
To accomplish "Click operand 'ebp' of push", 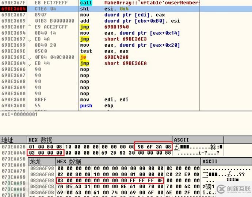I will pyautogui.click(x=109, y=106).
